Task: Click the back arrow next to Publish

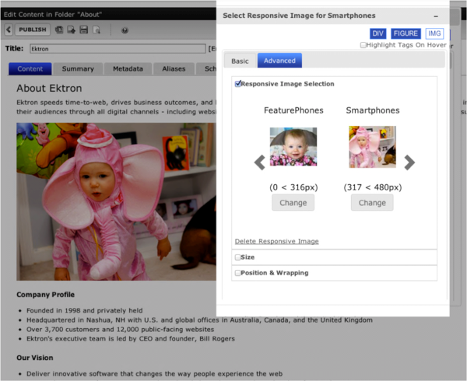Action: [x=9, y=30]
